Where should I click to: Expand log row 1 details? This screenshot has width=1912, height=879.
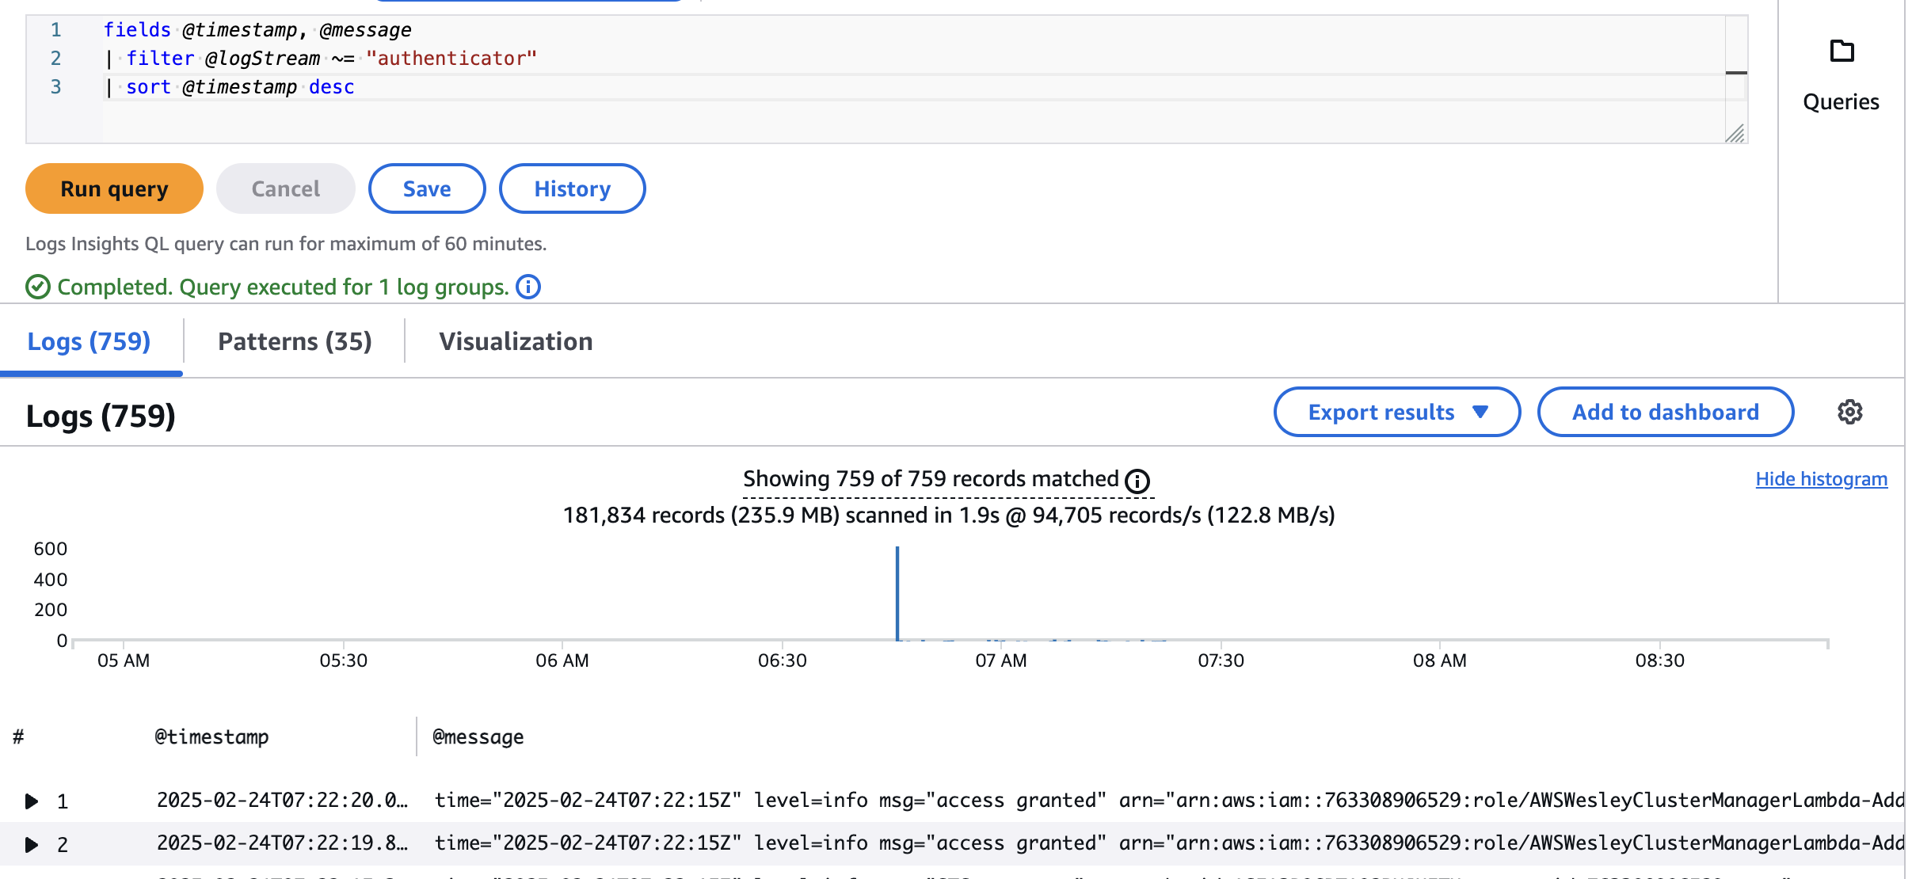coord(32,801)
